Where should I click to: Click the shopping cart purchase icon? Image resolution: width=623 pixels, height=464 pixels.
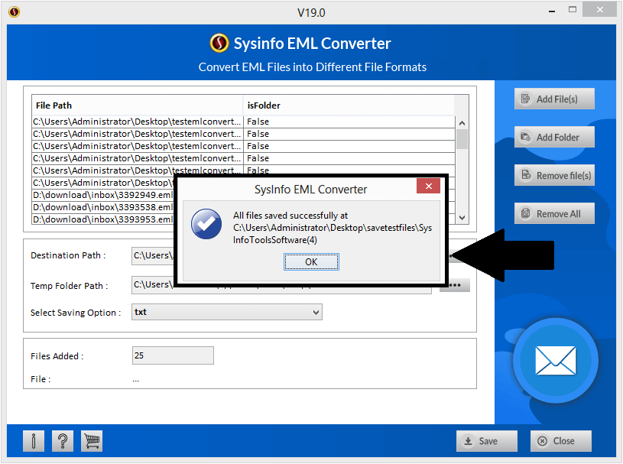pyautogui.click(x=92, y=441)
